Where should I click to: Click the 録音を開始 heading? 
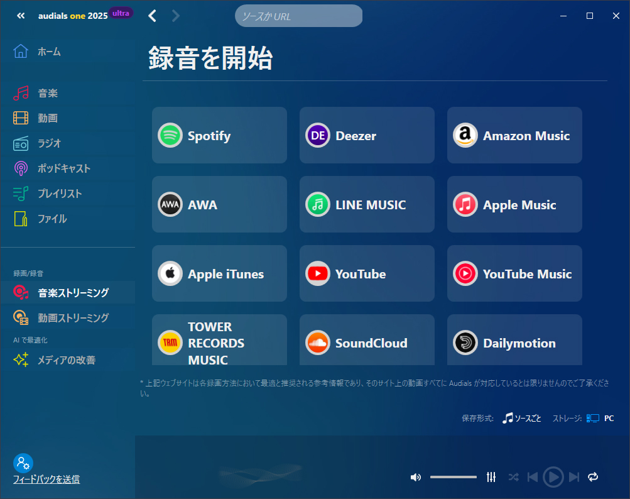tap(210, 58)
